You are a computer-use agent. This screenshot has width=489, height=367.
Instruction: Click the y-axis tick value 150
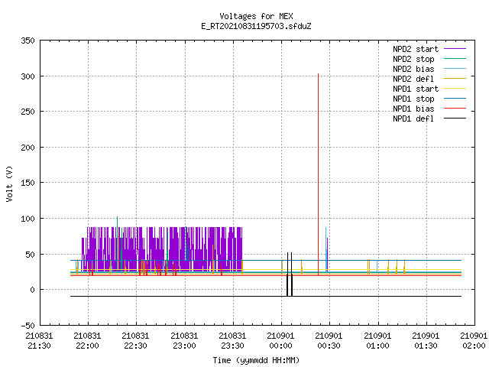click(28, 183)
